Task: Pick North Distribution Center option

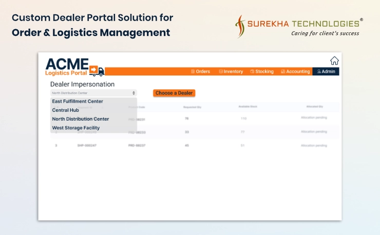Action: 81,119
